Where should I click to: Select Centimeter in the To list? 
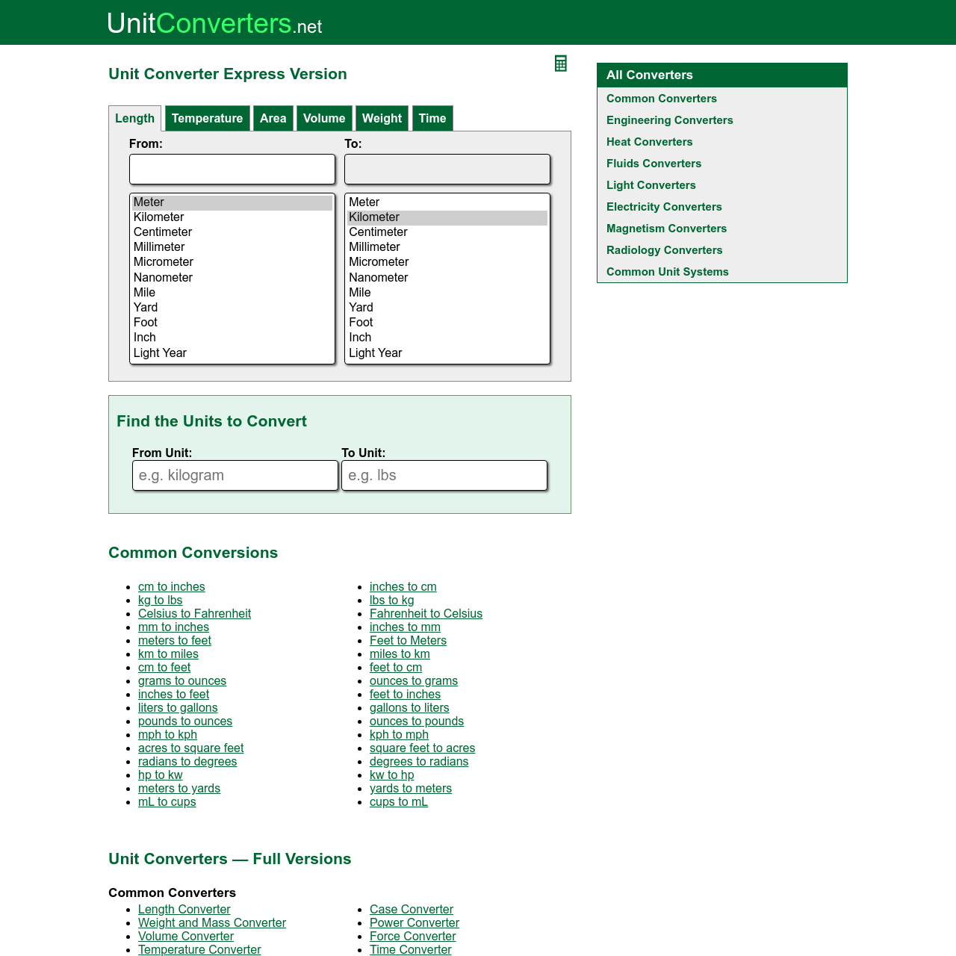point(447,232)
